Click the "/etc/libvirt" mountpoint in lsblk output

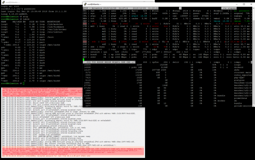click(x=55, y=32)
